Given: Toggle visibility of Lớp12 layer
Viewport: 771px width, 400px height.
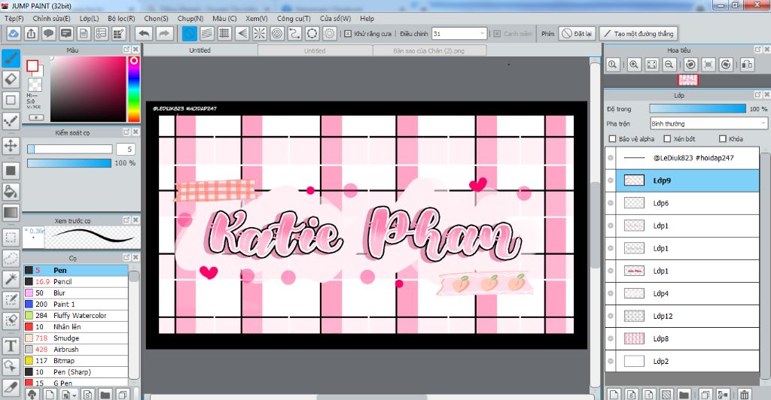Looking at the screenshot, I should 611,316.
